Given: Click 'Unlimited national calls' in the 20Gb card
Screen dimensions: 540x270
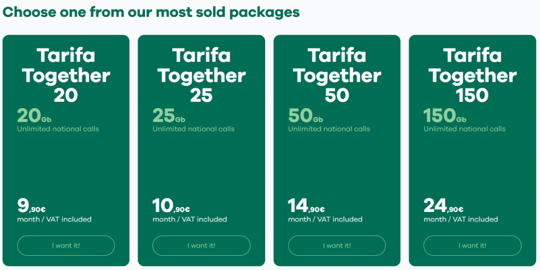Looking at the screenshot, I should point(58,129).
